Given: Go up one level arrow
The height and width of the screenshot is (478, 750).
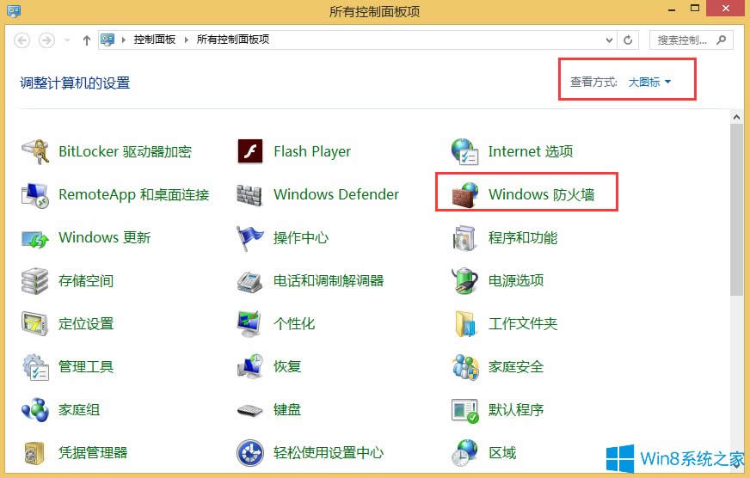Looking at the screenshot, I should tap(87, 40).
